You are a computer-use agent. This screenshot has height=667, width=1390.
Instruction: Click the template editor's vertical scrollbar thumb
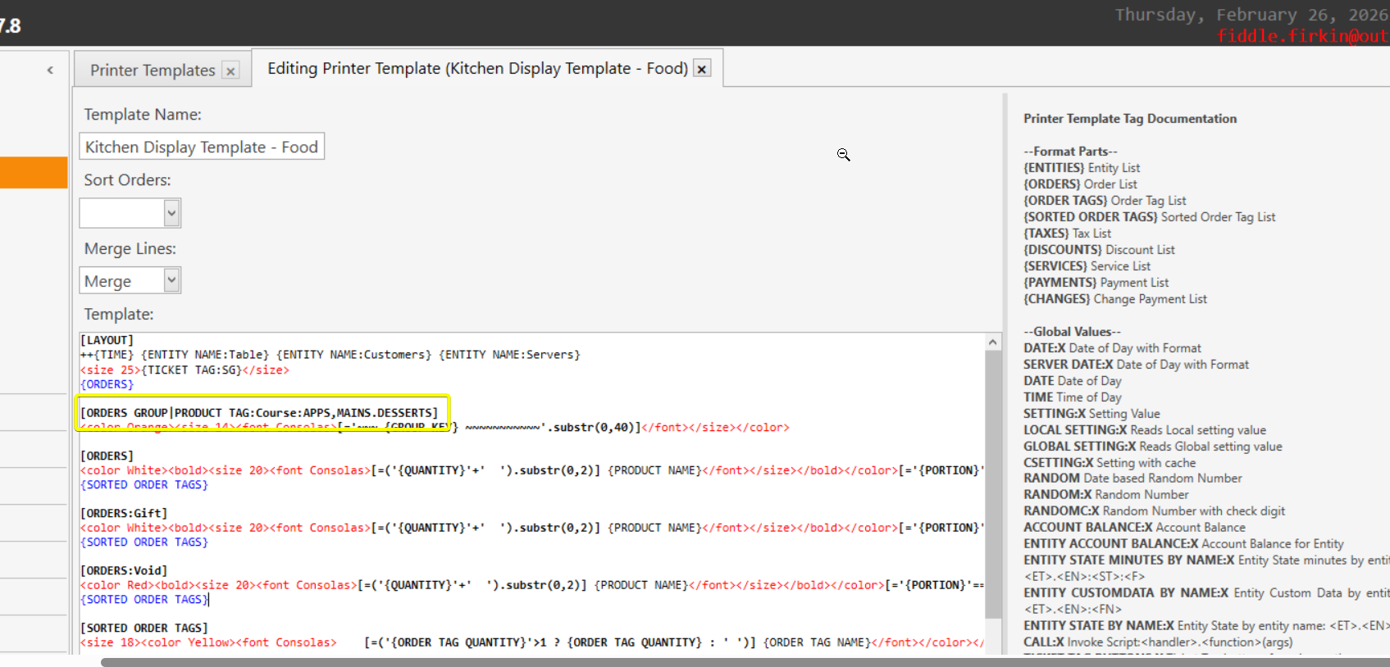pyautogui.click(x=993, y=483)
